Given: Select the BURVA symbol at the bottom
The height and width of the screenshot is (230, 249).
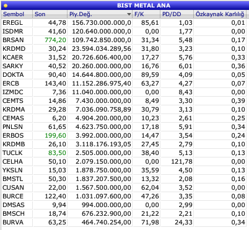Looking at the screenshot, I should pyautogui.click(x=13, y=223).
